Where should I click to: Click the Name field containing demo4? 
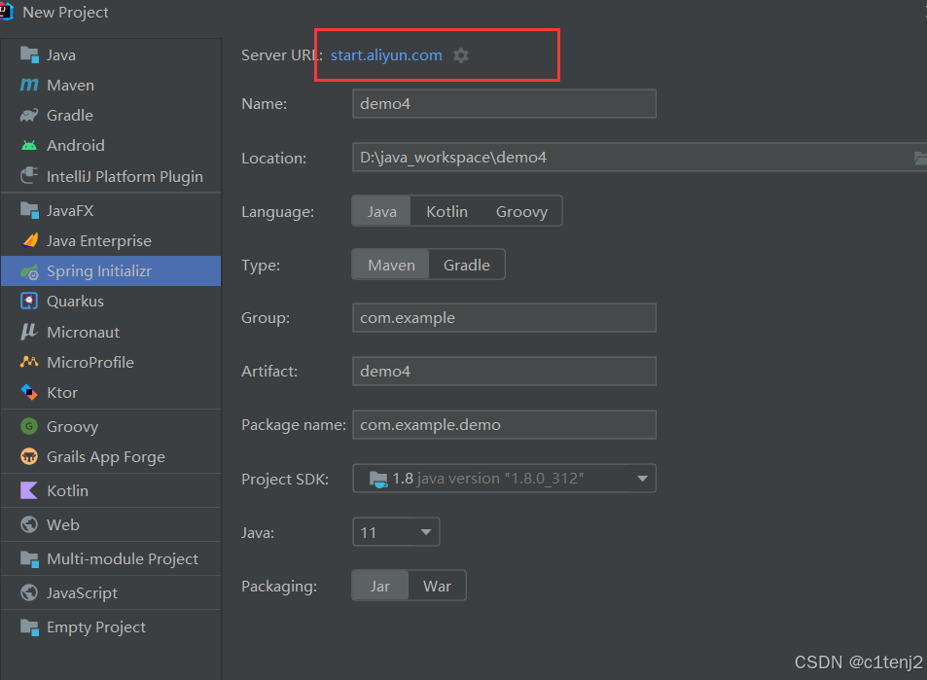tap(504, 103)
